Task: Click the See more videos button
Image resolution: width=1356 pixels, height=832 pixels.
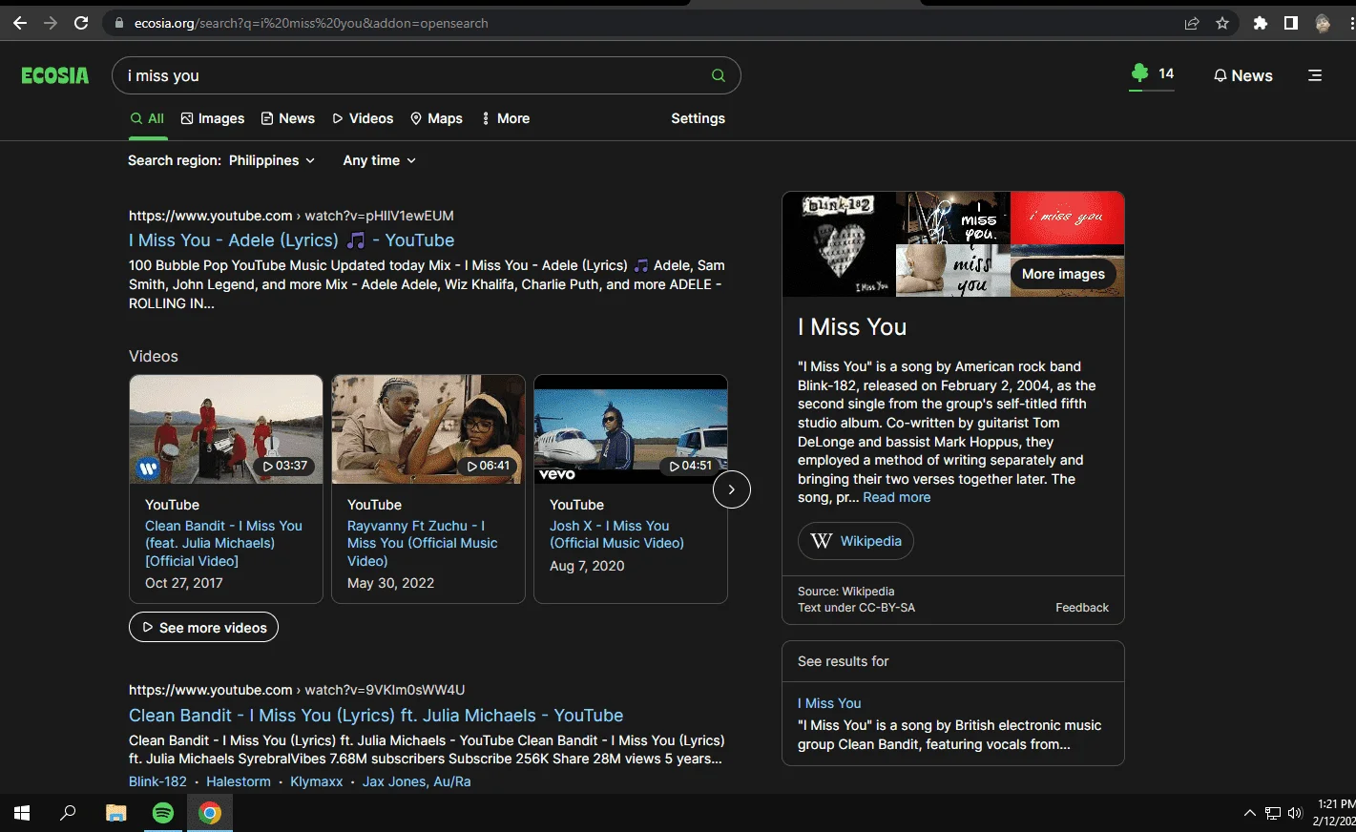Action: tap(203, 627)
